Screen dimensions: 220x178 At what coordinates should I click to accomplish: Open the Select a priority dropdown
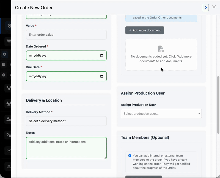66,14
